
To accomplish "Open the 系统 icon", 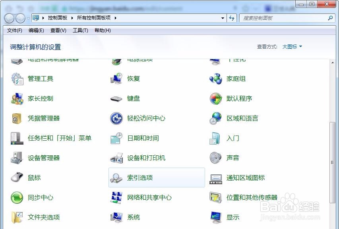I will coord(116,218).
